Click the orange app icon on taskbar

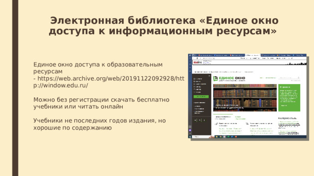(236, 137)
